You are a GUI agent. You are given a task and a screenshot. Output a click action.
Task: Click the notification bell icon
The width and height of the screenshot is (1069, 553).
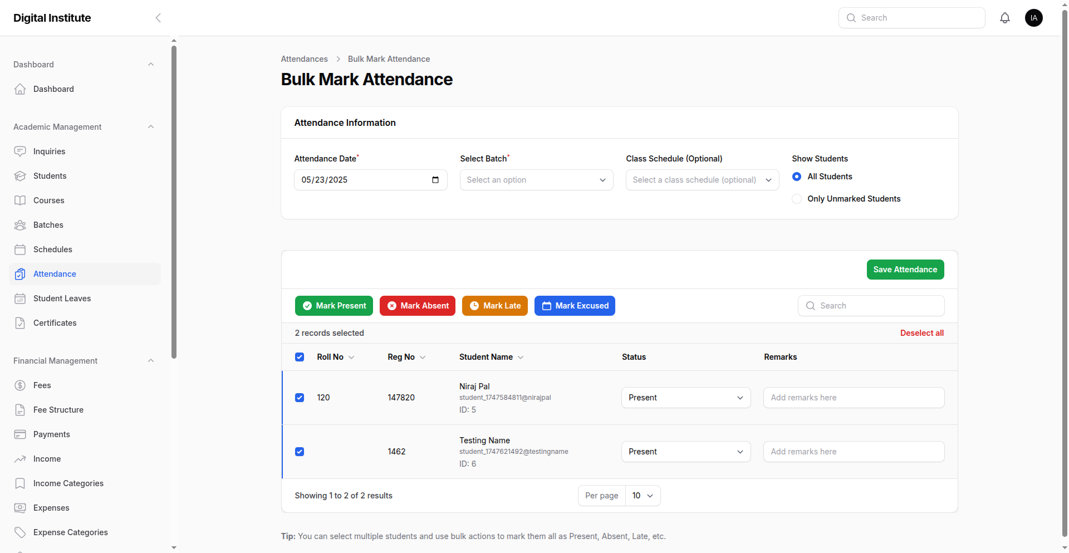click(x=1004, y=18)
